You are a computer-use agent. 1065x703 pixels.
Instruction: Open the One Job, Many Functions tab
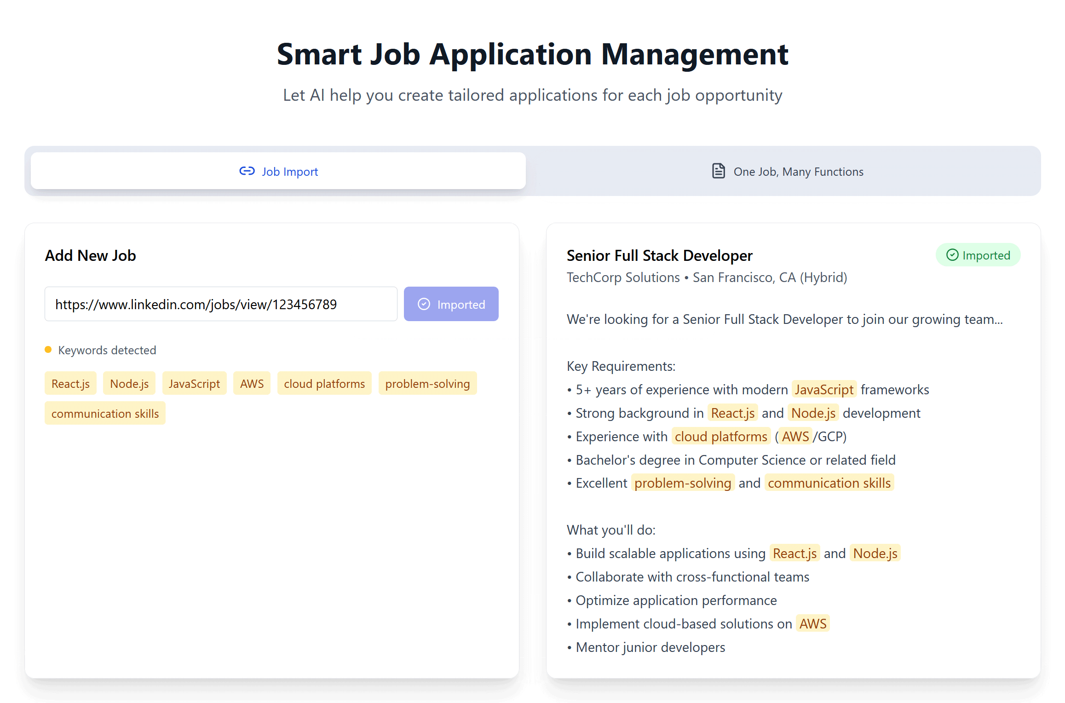pyautogui.click(x=787, y=171)
